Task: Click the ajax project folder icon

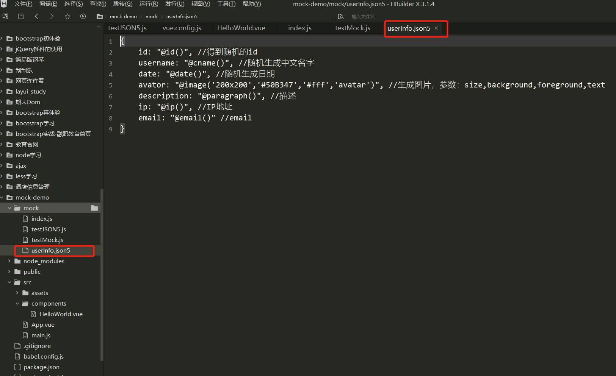Action: click(x=9, y=165)
